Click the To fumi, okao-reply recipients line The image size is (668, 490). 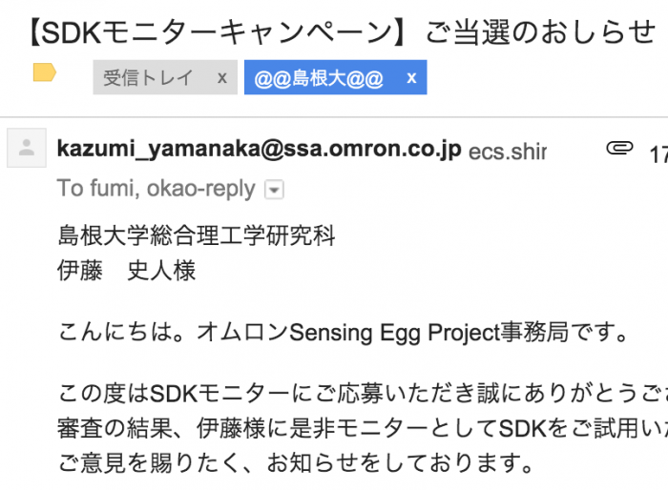tap(156, 189)
